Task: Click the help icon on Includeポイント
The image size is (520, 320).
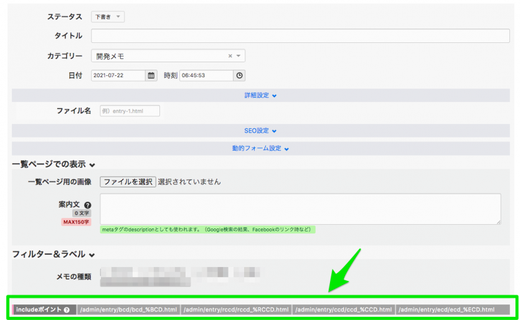Action: (x=67, y=310)
